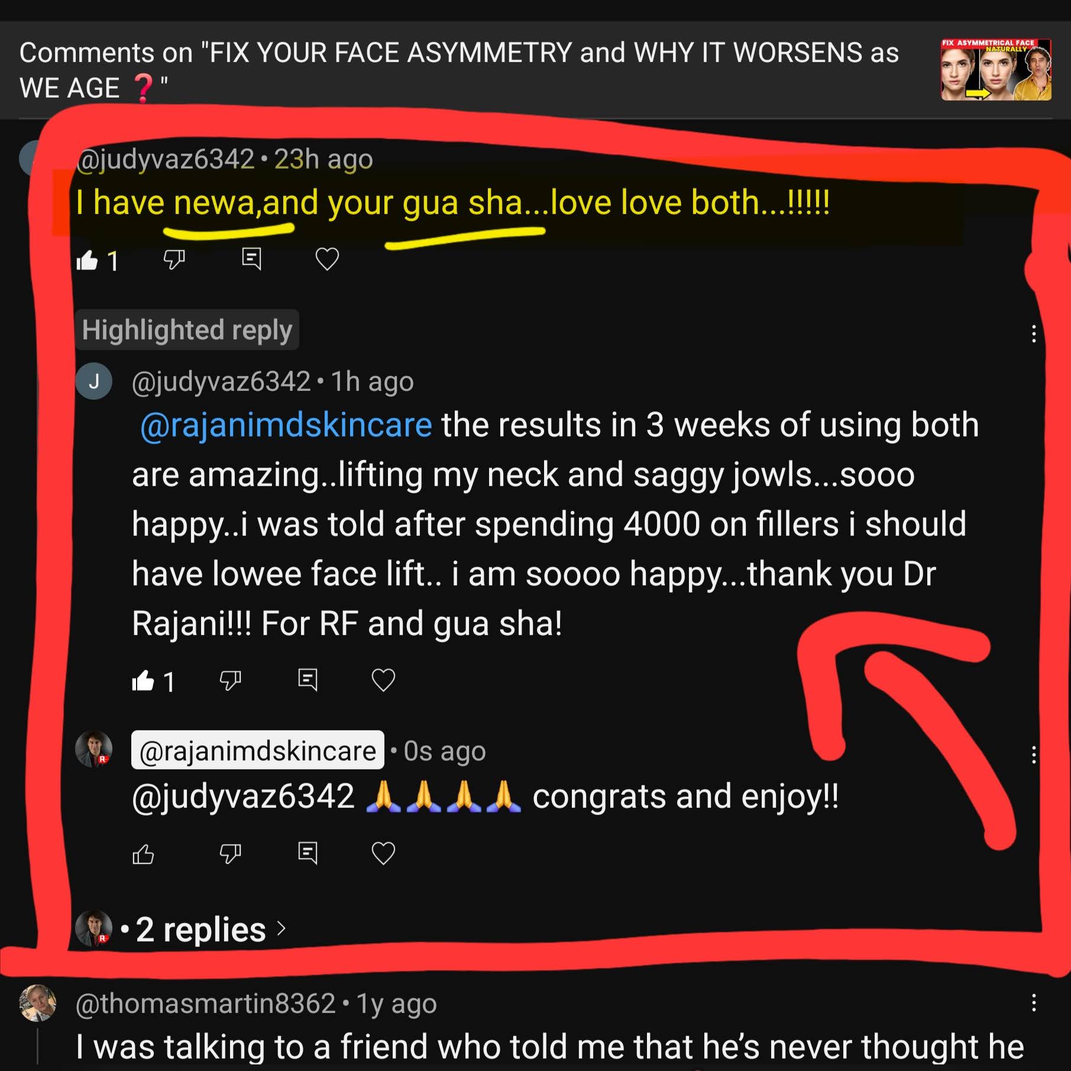Image resolution: width=1071 pixels, height=1071 pixels.
Task: Heart the highlighted reply from judyvaz6342
Action: [383, 680]
